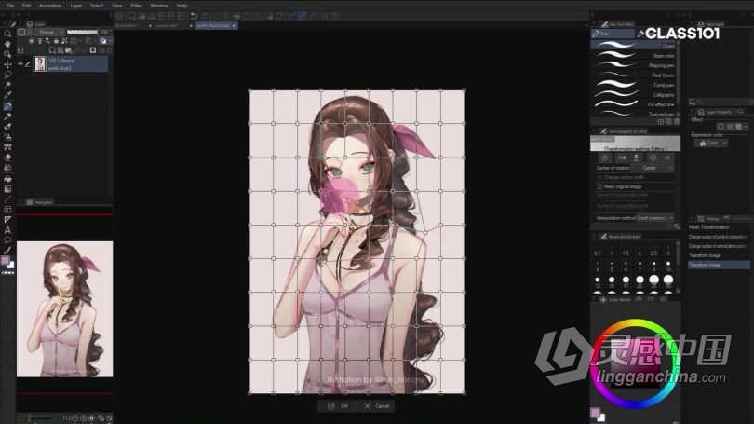Screen dimensions: 754x424
Task: Select last Transform image entry in History
Action: click(x=719, y=265)
